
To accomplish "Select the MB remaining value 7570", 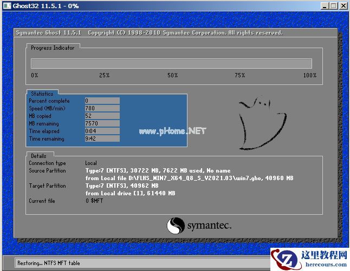I will point(102,123).
